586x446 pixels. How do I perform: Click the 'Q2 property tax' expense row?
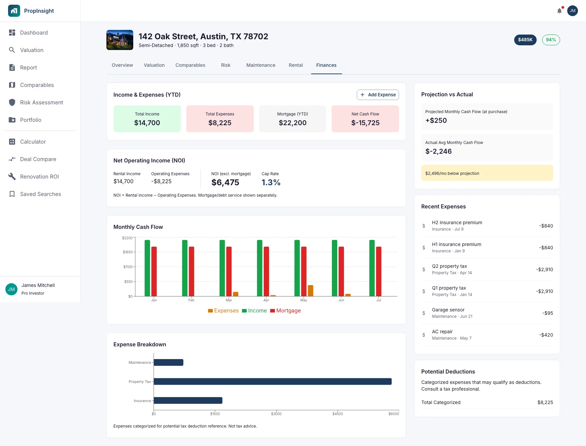point(487,269)
